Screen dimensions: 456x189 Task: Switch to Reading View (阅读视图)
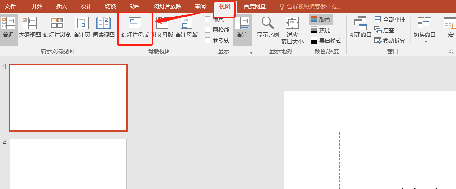pyautogui.click(x=103, y=27)
